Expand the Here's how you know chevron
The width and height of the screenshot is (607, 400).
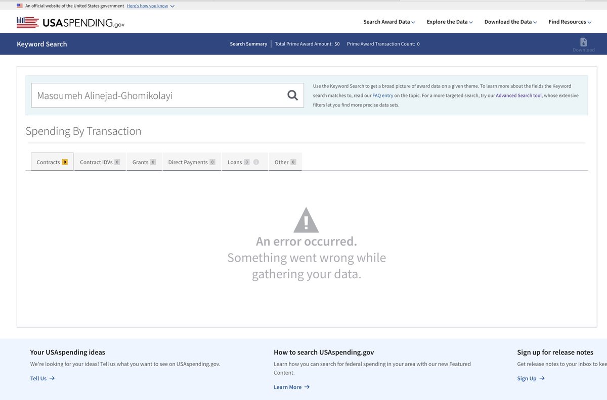click(172, 6)
